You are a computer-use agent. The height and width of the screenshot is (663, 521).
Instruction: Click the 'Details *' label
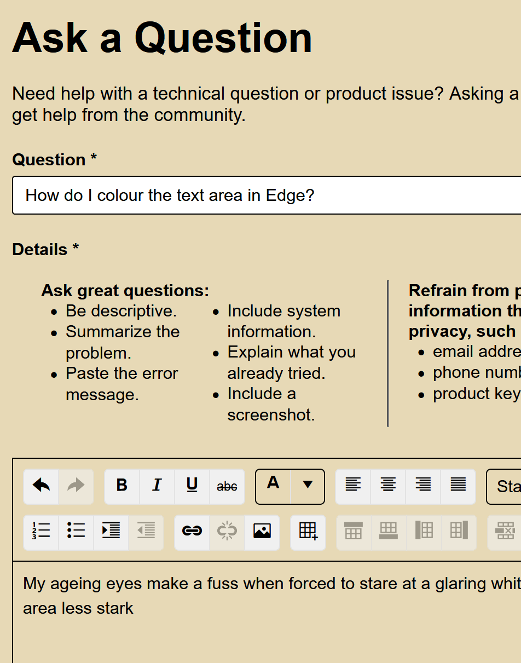click(45, 250)
